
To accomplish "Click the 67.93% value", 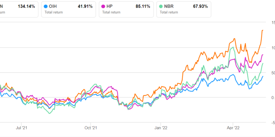I will (x=200, y=7).
